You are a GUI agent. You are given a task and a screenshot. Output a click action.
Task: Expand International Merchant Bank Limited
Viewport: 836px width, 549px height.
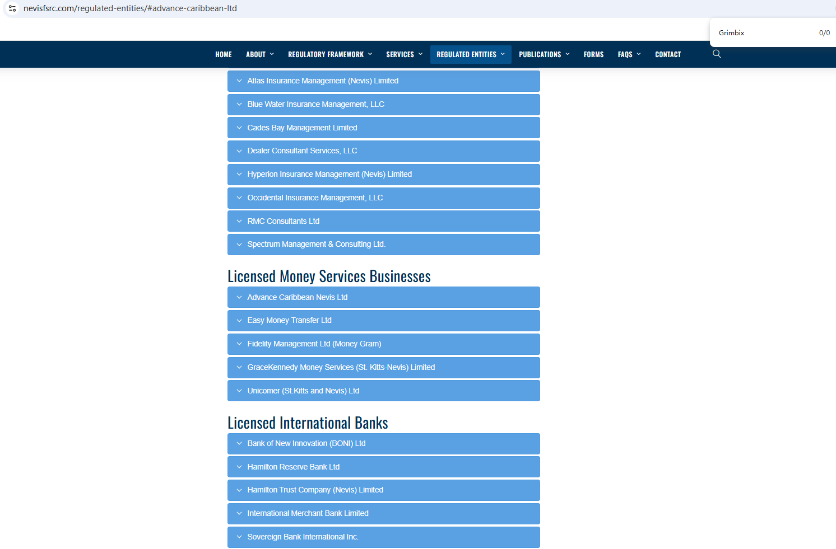click(x=384, y=514)
